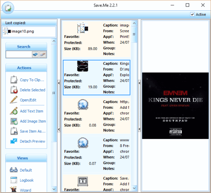Click the Logbook calendar icon
The height and width of the screenshot is (193, 211).
pyautogui.click(x=14, y=180)
